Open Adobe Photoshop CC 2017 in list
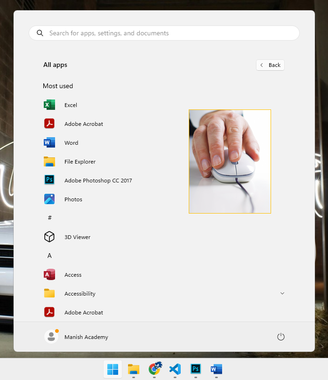 click(98, 181)
